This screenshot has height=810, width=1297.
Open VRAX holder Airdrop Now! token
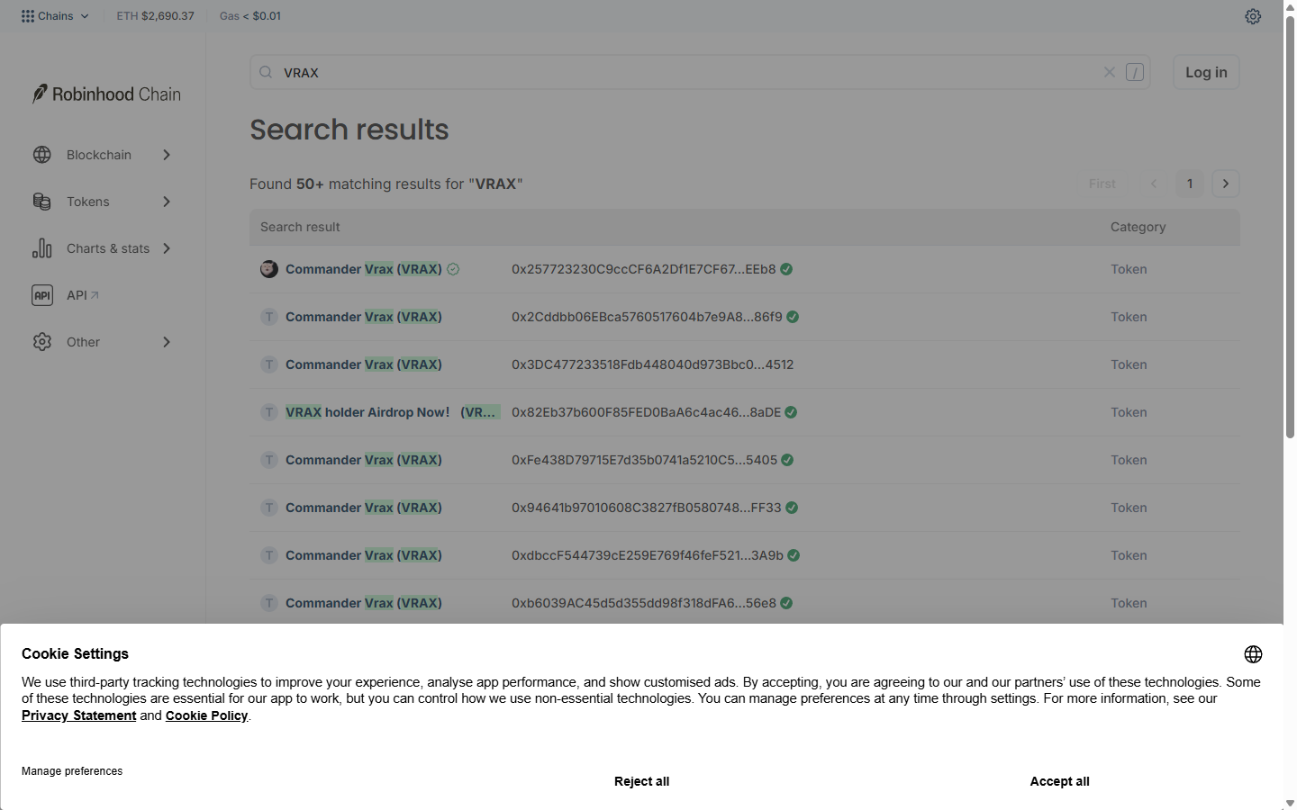[391, 412]
